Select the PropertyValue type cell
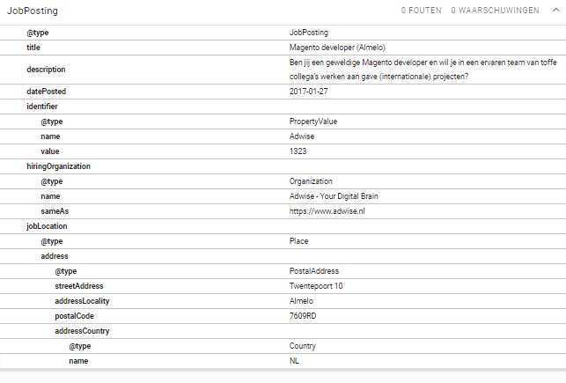The width and height of the screenshot is (566, 383). [313, 122]
